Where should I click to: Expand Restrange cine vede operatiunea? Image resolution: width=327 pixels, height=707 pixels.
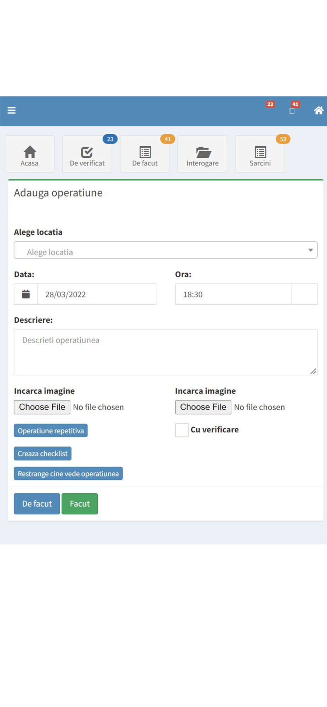coord(68,474)
